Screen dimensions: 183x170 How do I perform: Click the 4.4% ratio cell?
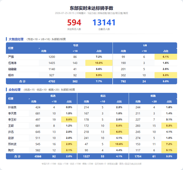coord(119,150)
